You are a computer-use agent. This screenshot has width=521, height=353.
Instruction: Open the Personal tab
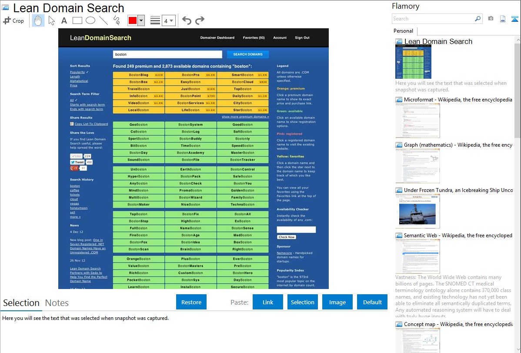tap(403, 31)
